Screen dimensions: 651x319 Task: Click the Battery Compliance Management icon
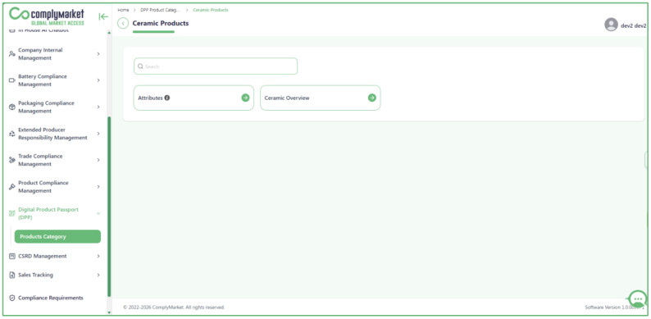pyautogui.click(x=12, y=80)
